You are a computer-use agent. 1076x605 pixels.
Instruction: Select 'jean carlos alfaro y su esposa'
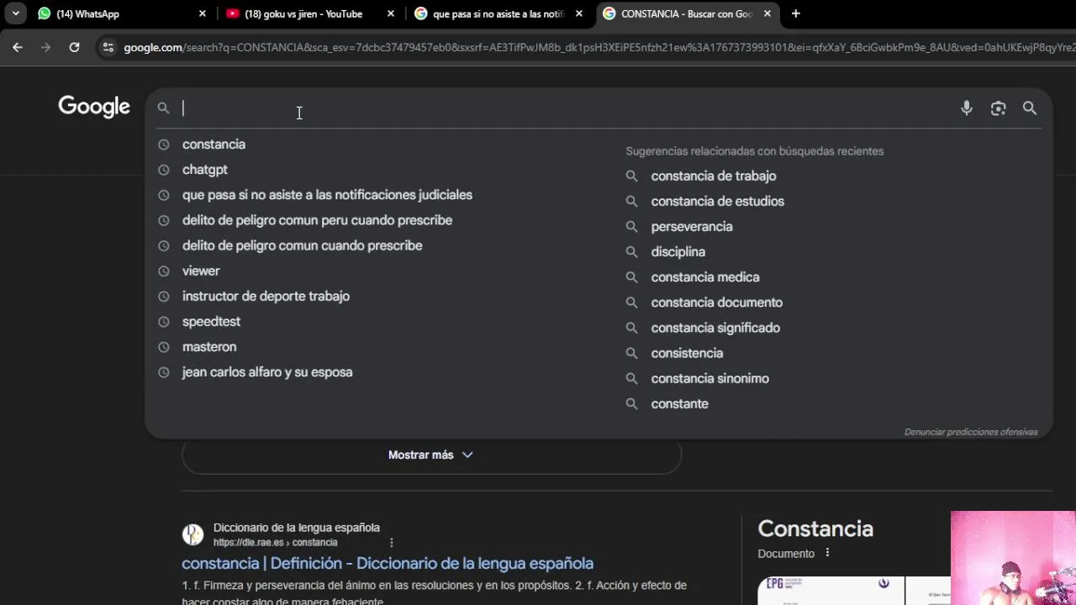coord(267,371)
